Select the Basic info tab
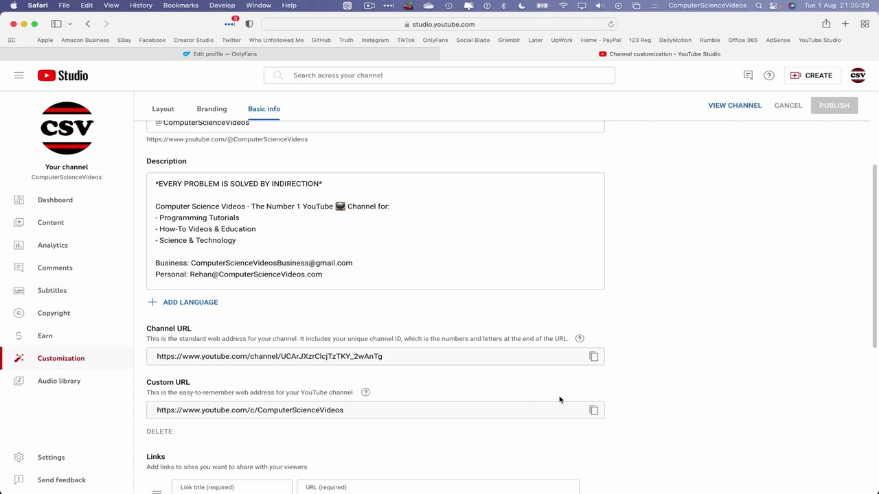This screenshot has height=494, width=879. [x=264, y=109]
